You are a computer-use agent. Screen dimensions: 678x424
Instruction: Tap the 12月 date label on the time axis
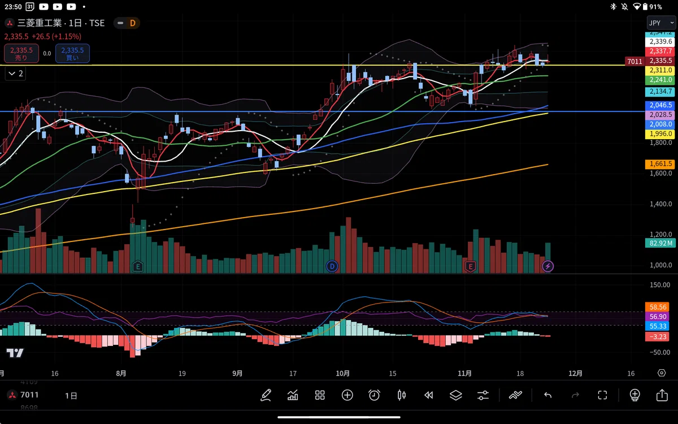(x=575, y=373)
